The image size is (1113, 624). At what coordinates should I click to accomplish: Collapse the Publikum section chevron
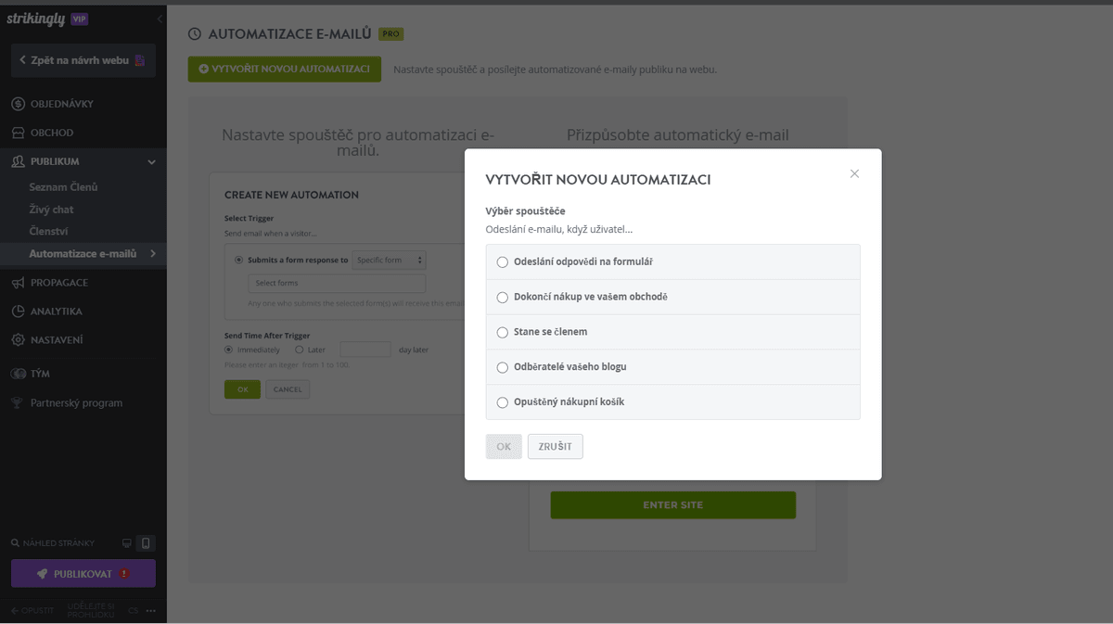click(150, 160)
